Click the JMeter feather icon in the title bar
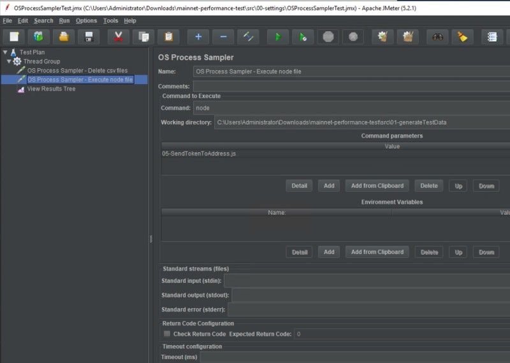 pos(7,8)
